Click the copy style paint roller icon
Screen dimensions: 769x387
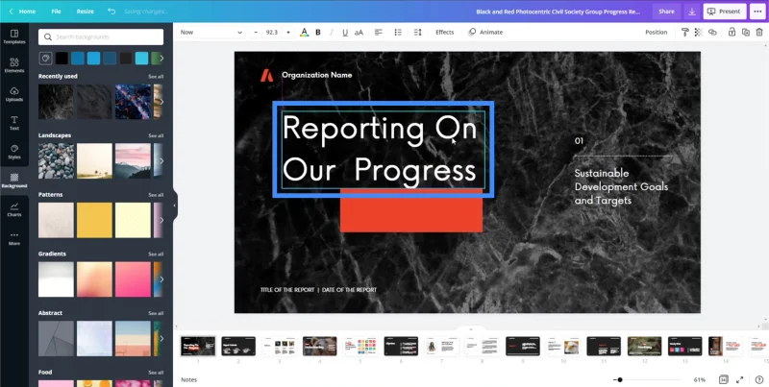(x=685, y=33)
